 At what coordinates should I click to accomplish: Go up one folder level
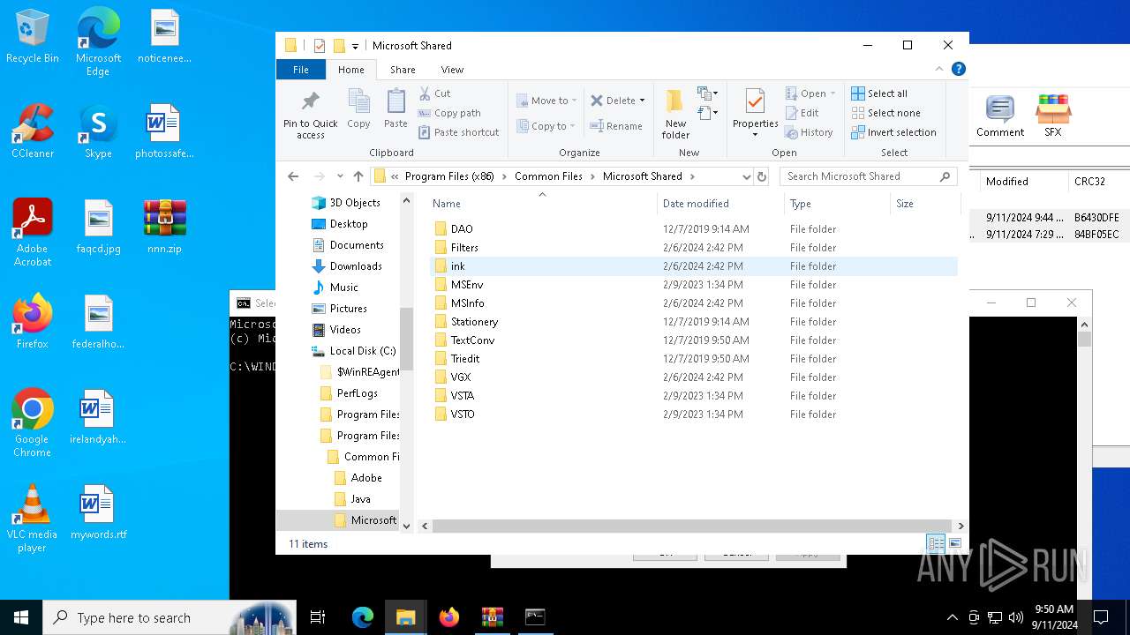point(358,176)
